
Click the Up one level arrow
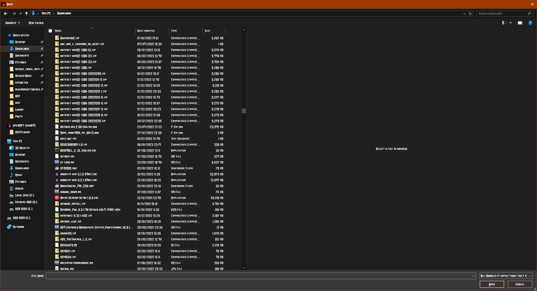(x=26, y=14)
